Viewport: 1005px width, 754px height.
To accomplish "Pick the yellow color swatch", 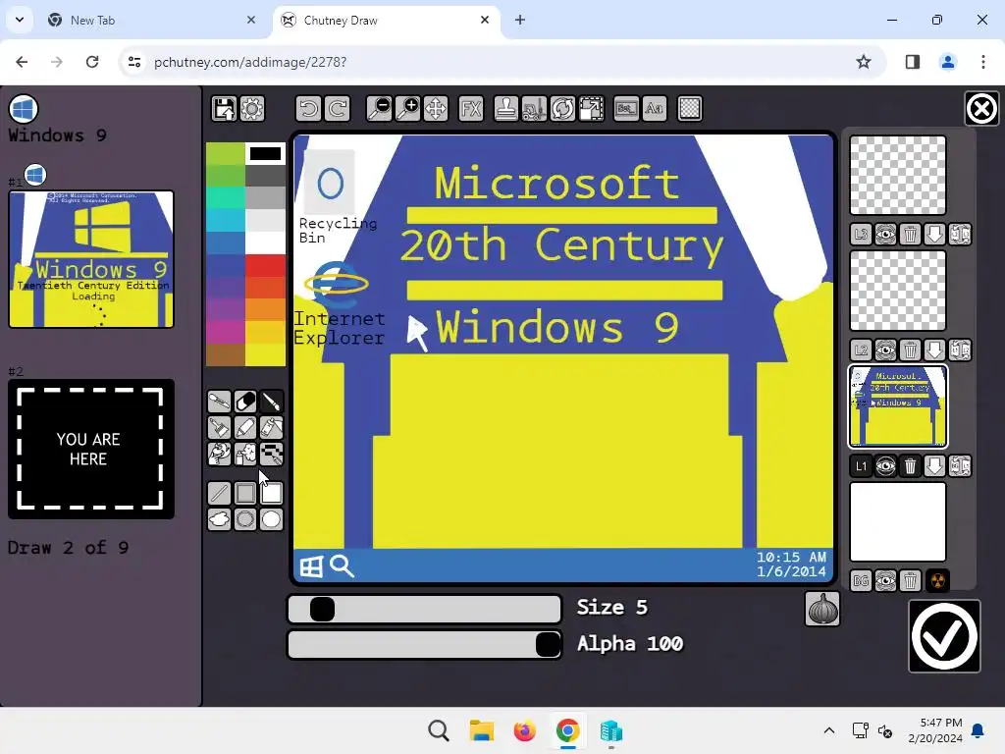I will click(265, 354).
